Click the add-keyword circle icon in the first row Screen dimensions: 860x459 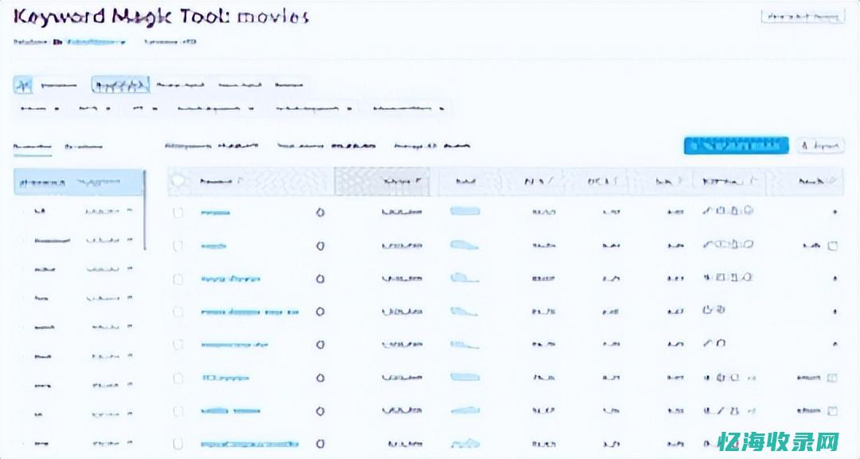pyautogui.click(x=320, y=213)
